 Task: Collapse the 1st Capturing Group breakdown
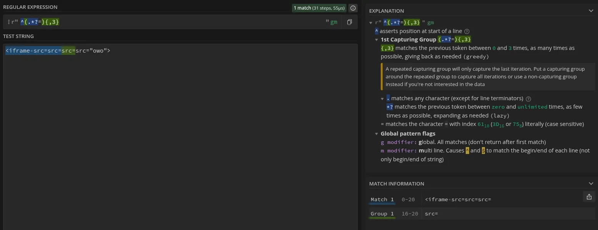point(376,39)
